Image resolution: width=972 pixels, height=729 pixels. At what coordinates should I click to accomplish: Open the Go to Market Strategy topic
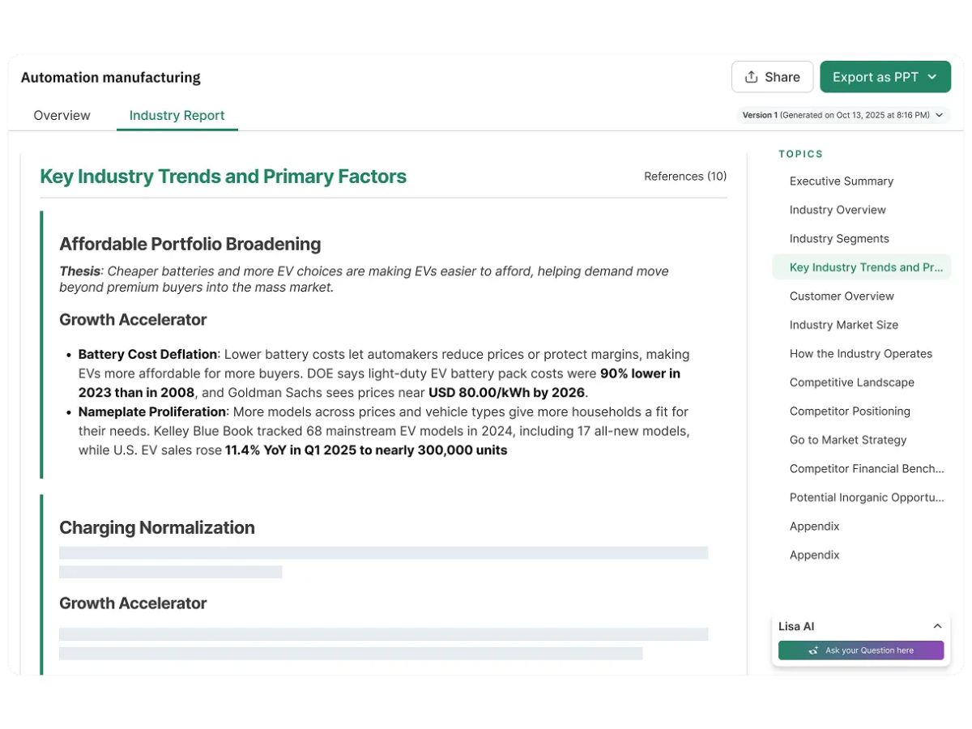(x=848, y=440)
